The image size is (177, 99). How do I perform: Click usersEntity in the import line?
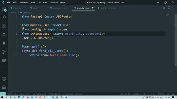(95, 34)
